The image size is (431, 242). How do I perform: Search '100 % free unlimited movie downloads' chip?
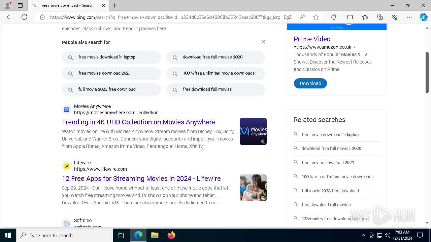(x=216, y=73)
